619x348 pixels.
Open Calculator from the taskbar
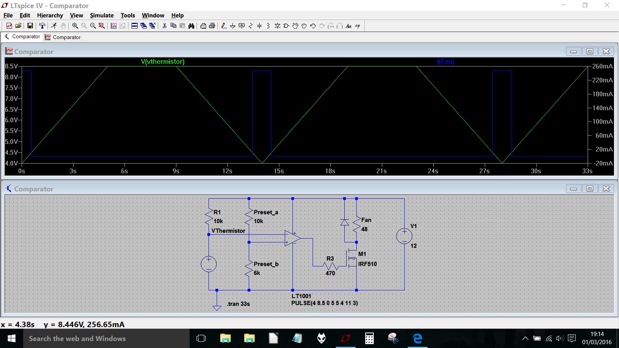point(369,339)
